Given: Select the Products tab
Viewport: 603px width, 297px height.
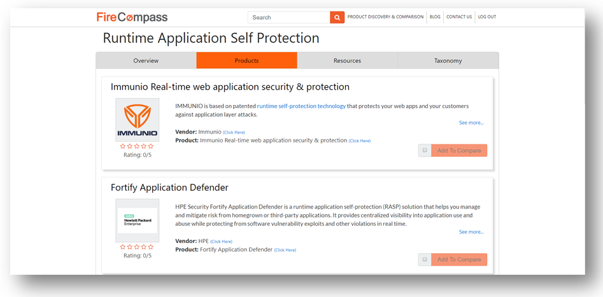Looking at the screenshot, I should pos(247,60).
